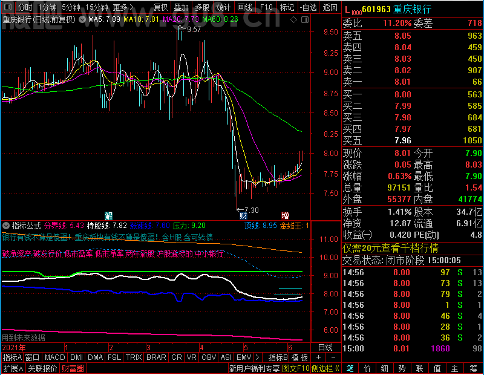Click the minus zoom-out button

(x=333, y=357)
